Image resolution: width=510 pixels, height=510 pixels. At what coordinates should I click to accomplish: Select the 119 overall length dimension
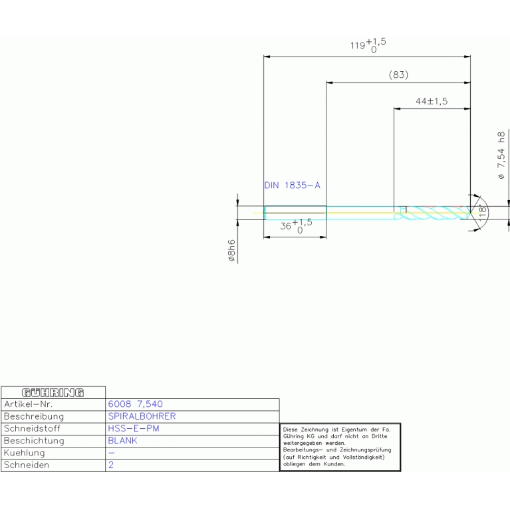pyautogui.click(x=367, y=45)
